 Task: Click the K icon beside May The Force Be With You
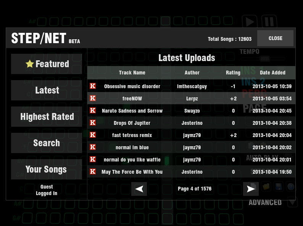coord(93,171)
